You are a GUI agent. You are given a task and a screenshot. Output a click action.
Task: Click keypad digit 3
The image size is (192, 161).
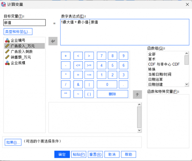[x=124, y=75]
